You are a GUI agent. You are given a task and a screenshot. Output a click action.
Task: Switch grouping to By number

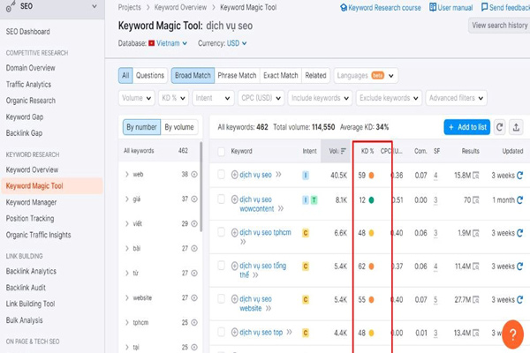141,127
